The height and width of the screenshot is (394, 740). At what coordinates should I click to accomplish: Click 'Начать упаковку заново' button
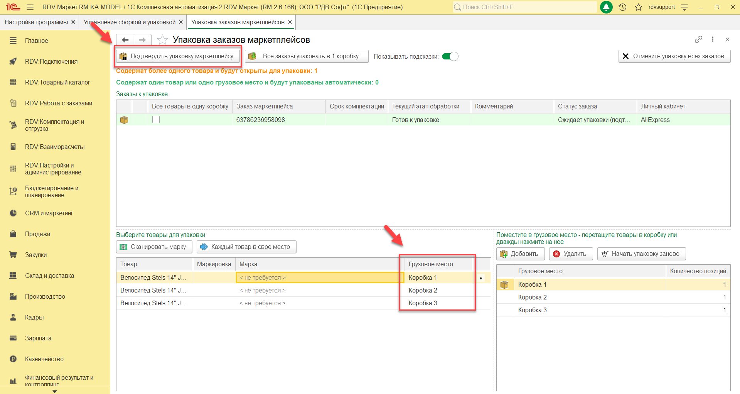(x=641, y=254)
